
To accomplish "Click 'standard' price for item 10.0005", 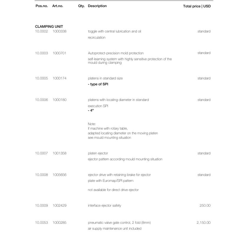I will 204,78.
